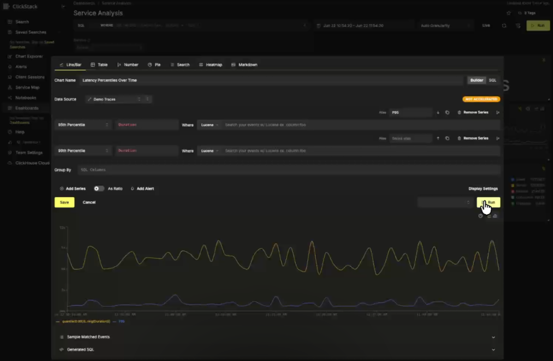
Task: Click the yellow Save button
Action: pos(65,202)
